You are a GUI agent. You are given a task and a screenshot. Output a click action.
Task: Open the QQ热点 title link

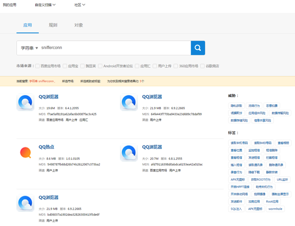(46, 147)
